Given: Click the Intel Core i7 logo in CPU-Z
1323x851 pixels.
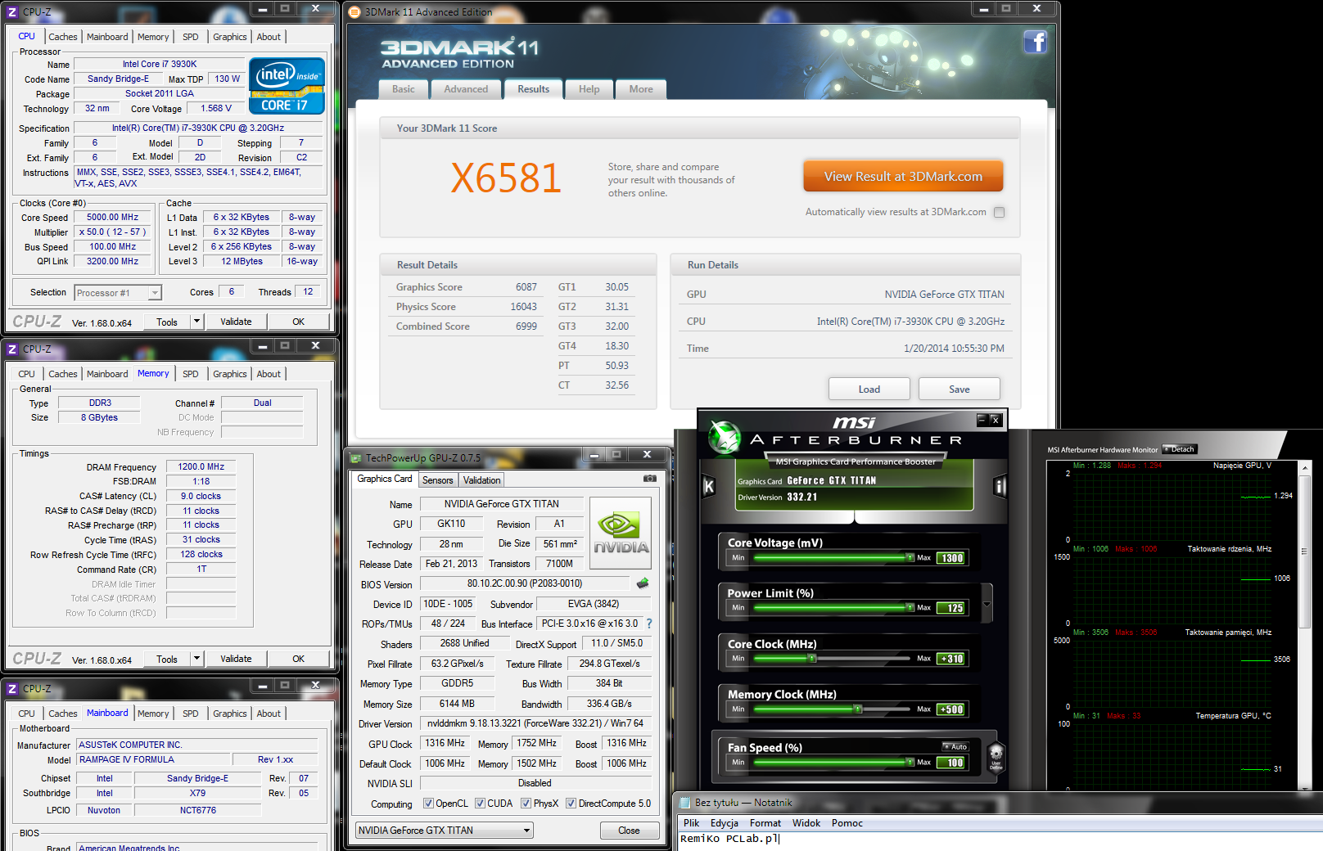Looking at the screenshot, I should click(287, 85).
